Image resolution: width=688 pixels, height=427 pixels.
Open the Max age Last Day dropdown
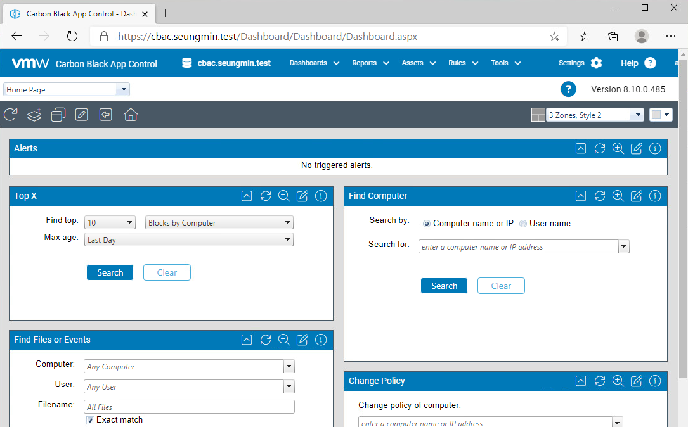(189, 240)
